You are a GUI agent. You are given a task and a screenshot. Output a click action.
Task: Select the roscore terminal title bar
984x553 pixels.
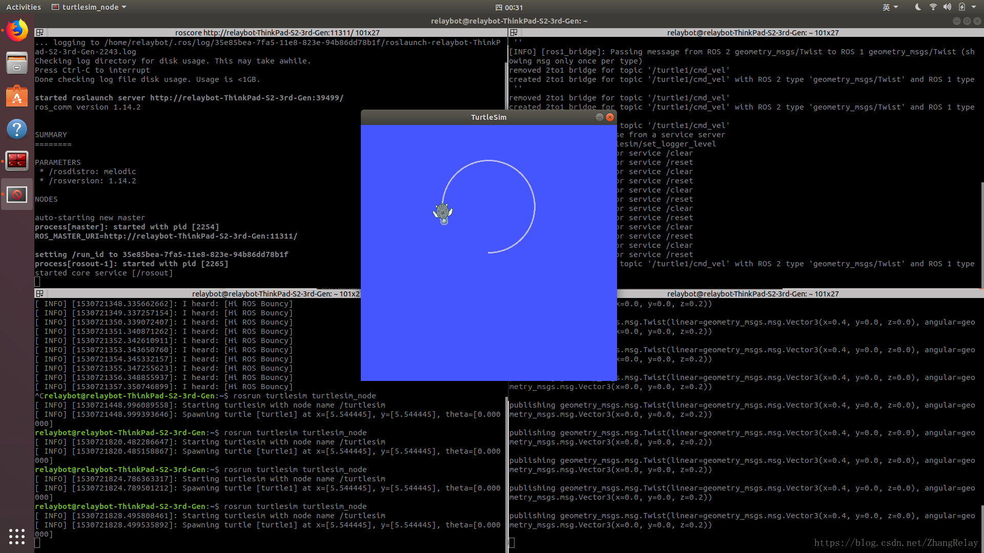point(277,32)
